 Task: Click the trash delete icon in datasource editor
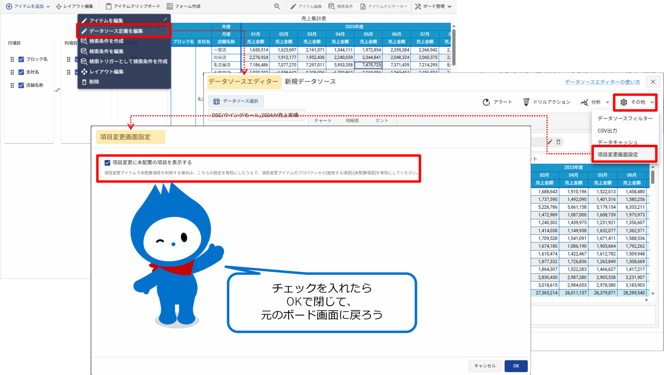(558, 142)
